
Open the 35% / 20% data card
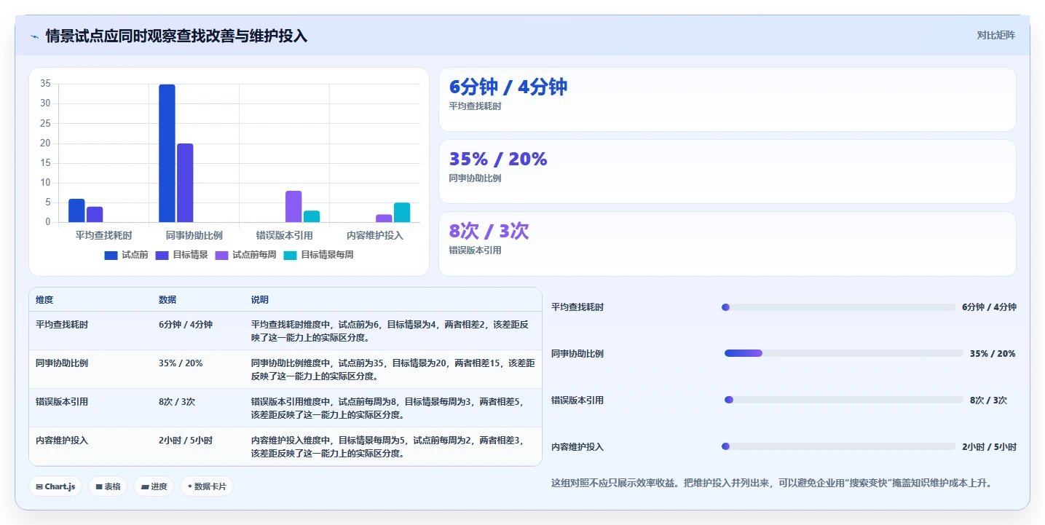coord(727,171)
